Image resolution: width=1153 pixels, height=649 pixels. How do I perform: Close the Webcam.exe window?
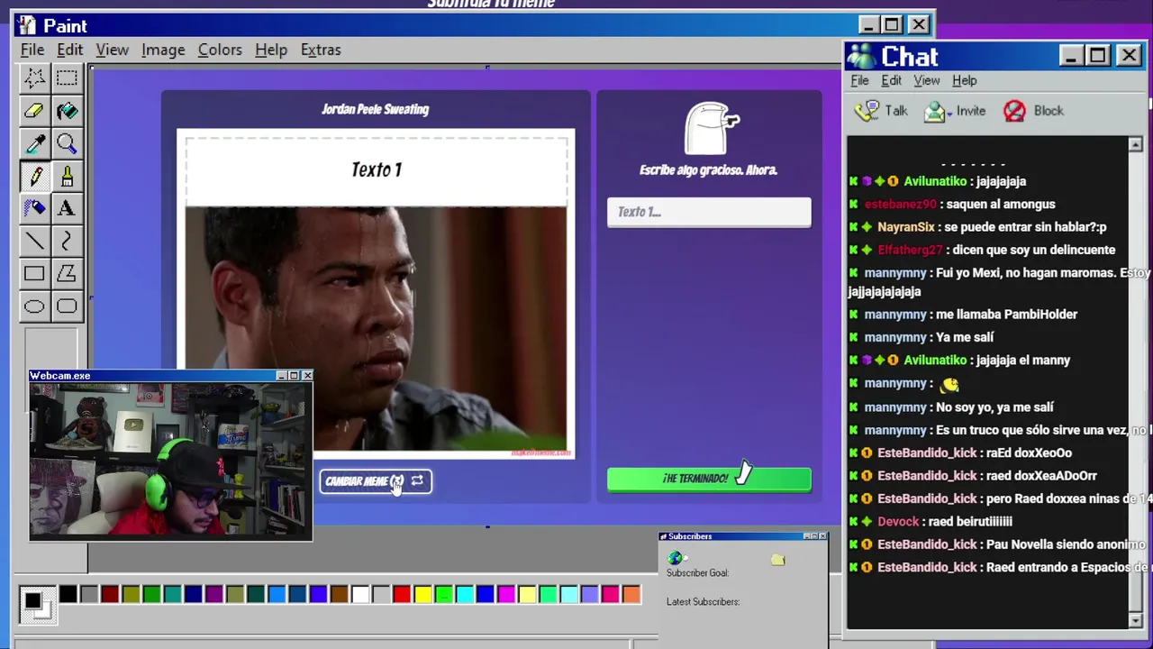[x=307, y=376]
